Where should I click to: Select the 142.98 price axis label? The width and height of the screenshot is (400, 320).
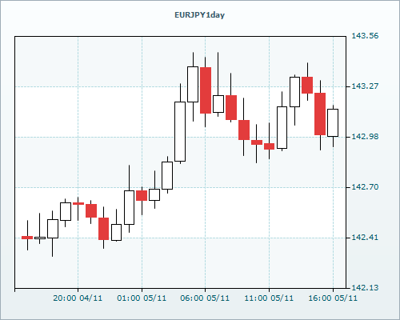365,137
